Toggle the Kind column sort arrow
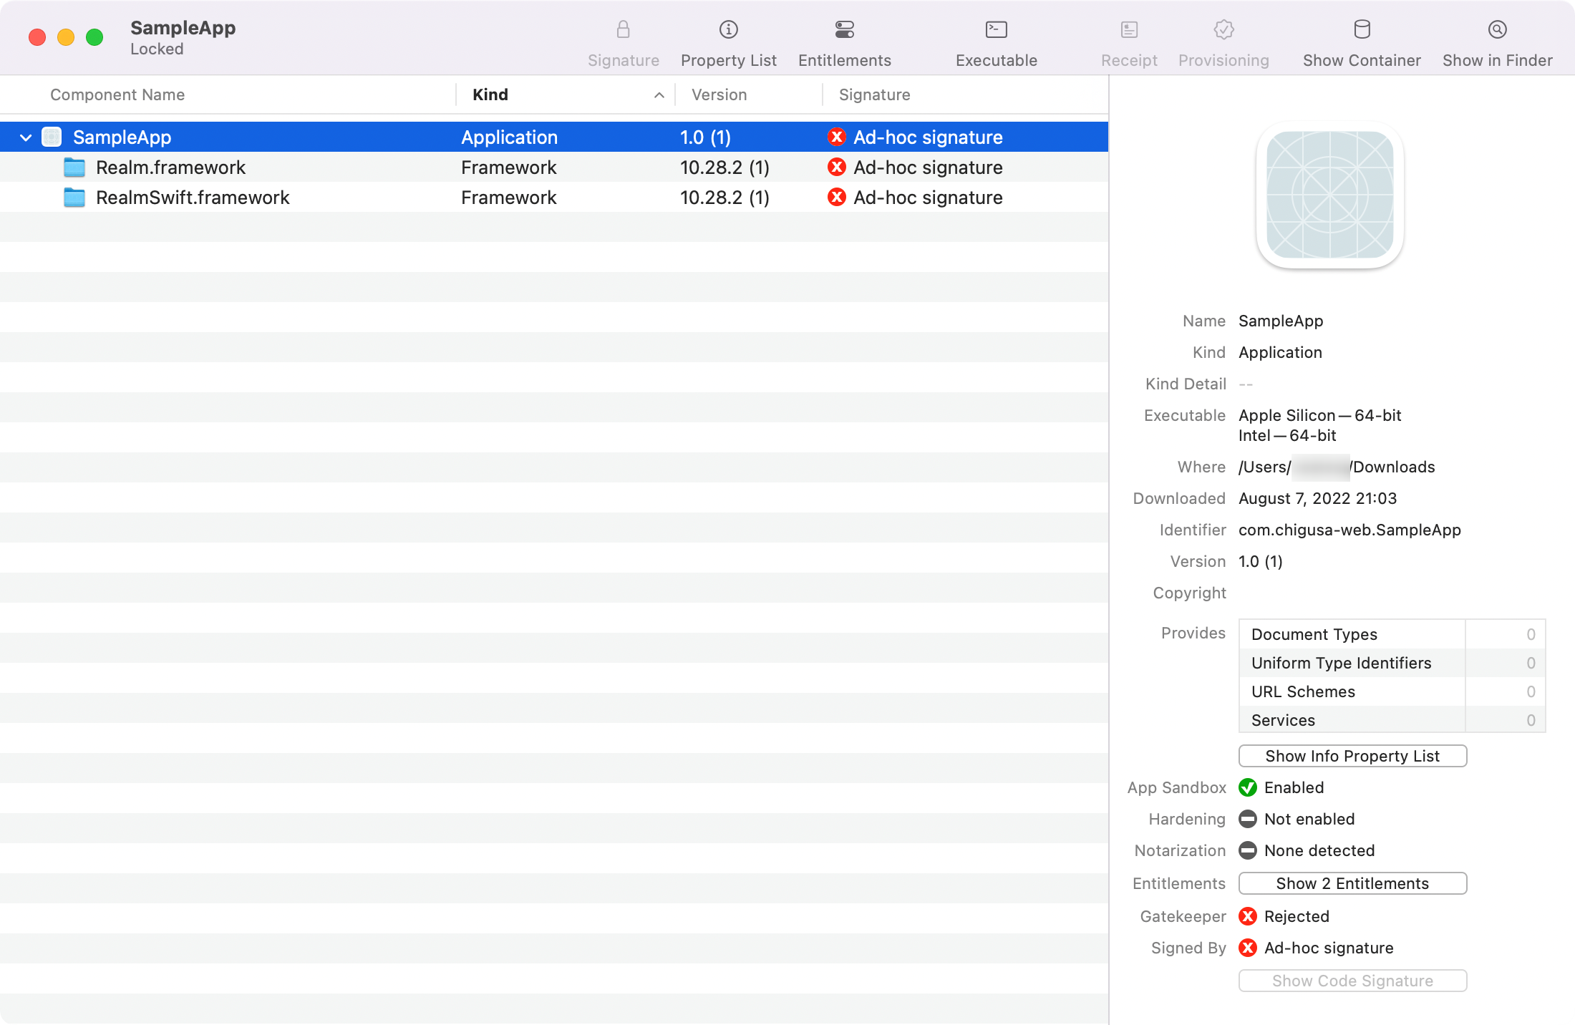The image size is (1575, 1025). (659, 94)
